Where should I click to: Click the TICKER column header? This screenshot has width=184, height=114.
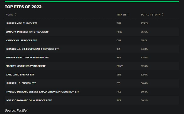(x=121, y=15)
